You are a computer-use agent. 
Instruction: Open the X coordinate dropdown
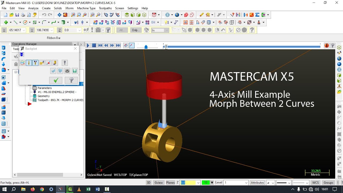(24, 30)
